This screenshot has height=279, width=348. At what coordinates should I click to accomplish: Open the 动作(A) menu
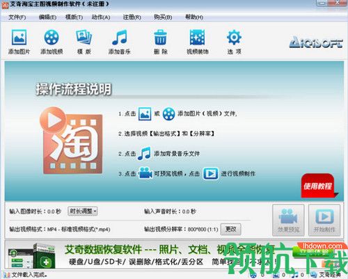[x=101, y=17]
